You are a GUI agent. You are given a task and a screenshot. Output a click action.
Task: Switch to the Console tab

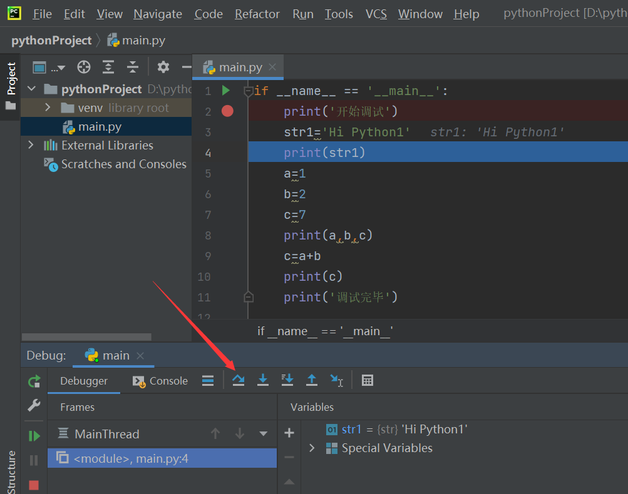(x=160, y=381)
